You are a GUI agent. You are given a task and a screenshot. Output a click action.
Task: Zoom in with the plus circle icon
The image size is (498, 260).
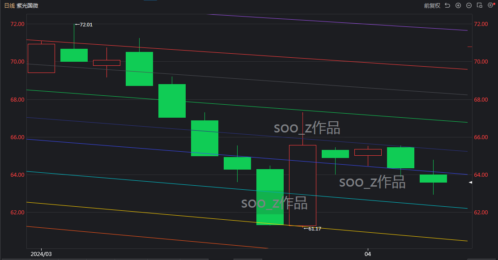pos(458,5)
